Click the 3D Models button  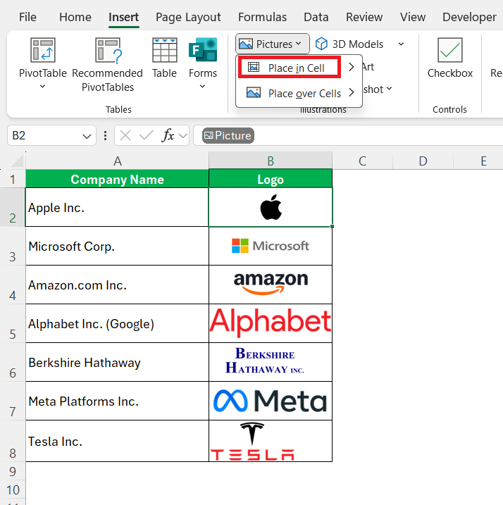(x=349, y=44)
